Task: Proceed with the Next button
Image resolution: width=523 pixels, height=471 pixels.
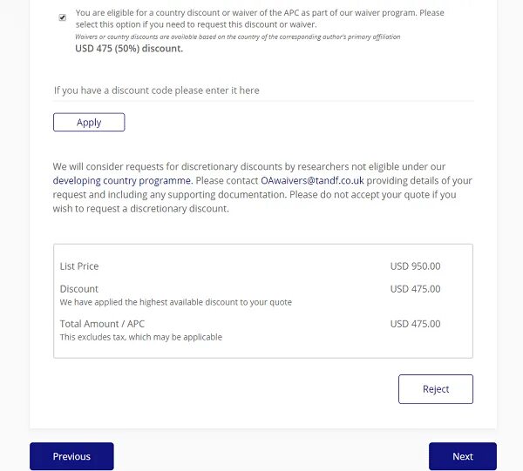Action: [462, 456]
